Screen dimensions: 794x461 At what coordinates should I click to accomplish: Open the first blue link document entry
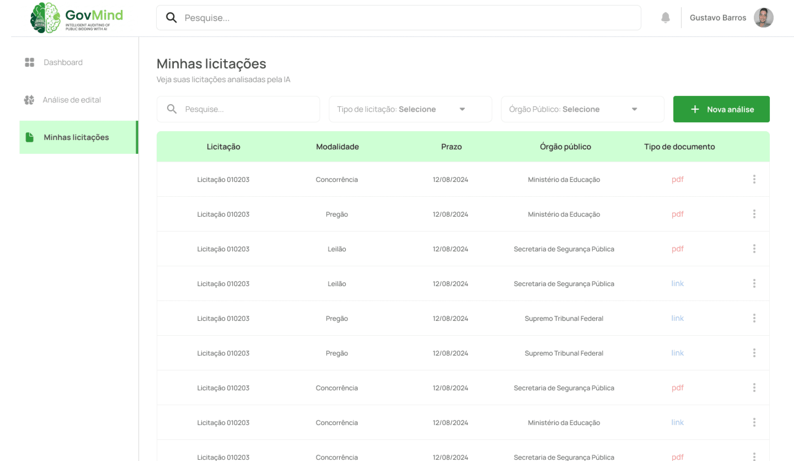tap(678, 284)
